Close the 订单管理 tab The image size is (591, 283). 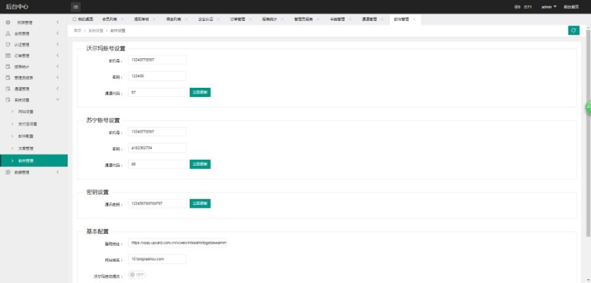point(250,19)
